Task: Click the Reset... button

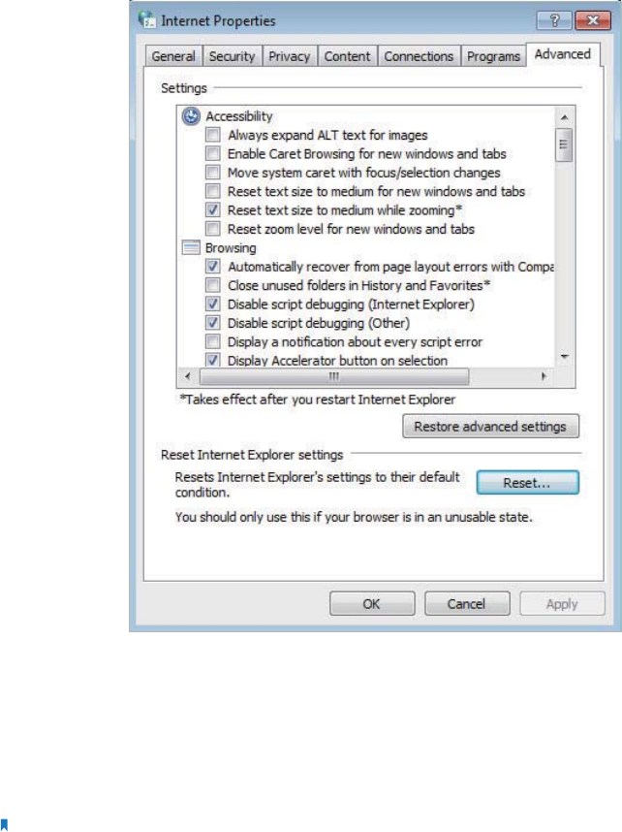Action: click(x=527, y=483)
